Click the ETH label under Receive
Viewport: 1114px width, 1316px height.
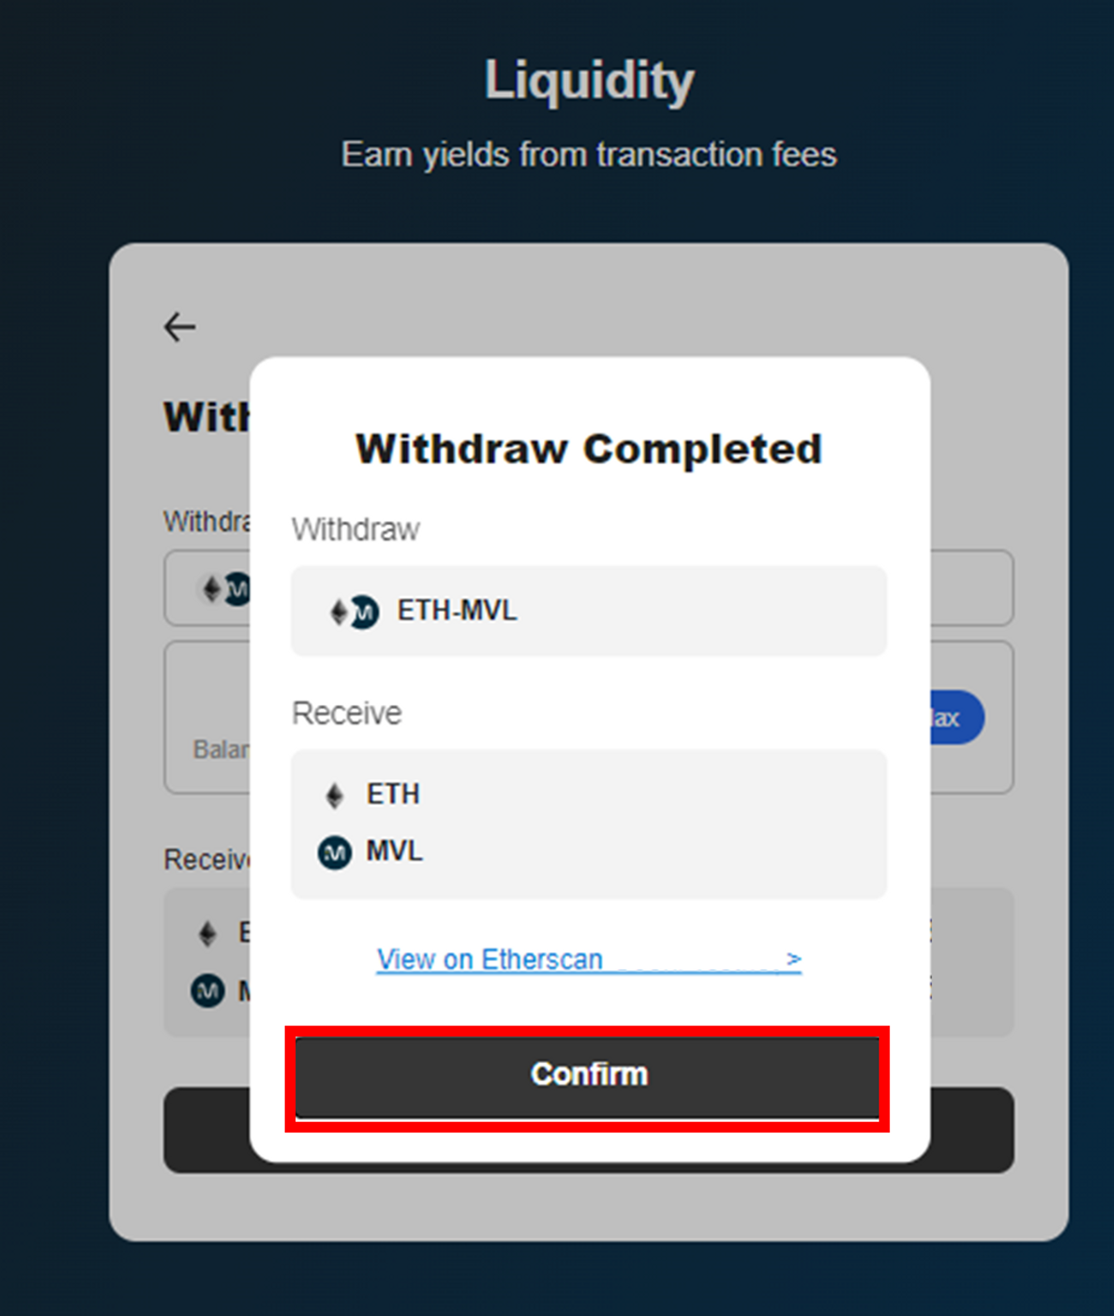point(393,794)
